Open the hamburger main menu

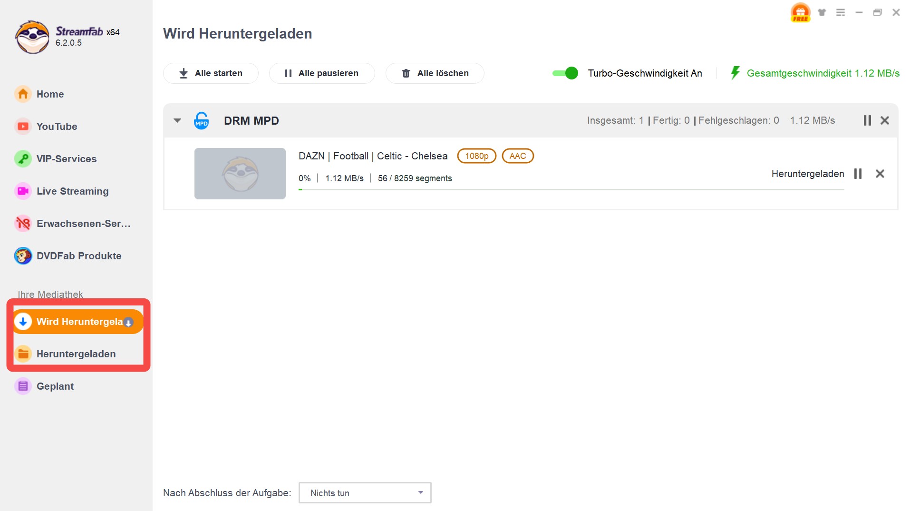(x=841, y=12)
